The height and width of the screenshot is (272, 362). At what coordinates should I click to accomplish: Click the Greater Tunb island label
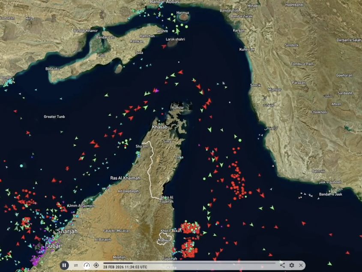tap(55, 116)
